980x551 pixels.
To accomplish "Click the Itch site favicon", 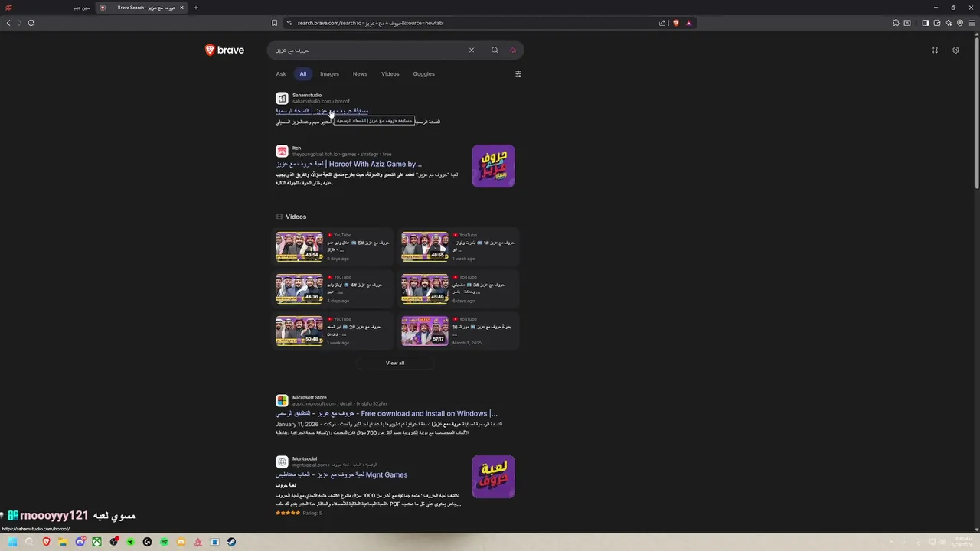I will coord(282,152).
